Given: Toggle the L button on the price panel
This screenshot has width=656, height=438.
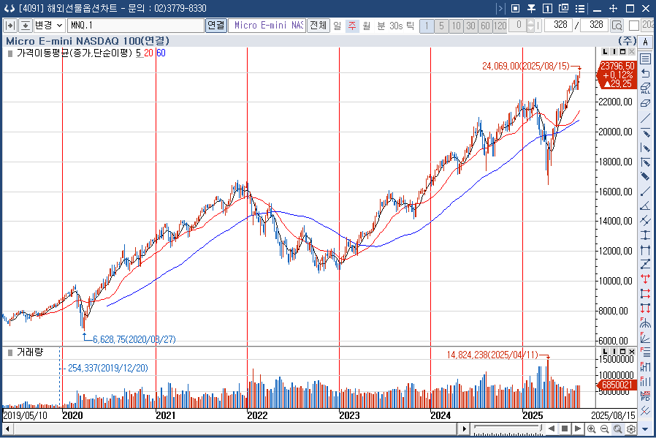Looking at the screenshot, I should coord(605,51).
